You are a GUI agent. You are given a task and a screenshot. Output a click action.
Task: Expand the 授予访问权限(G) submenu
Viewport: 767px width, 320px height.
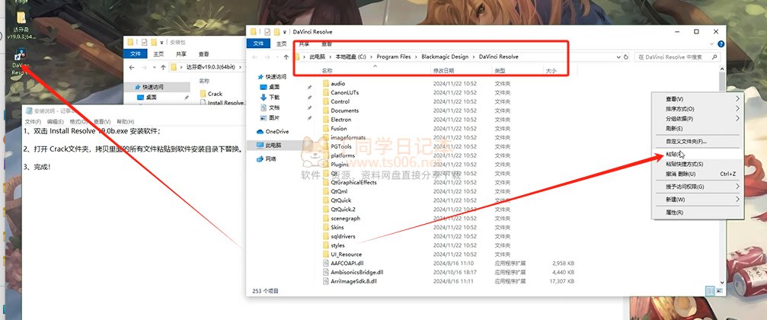tap(737, 187)
